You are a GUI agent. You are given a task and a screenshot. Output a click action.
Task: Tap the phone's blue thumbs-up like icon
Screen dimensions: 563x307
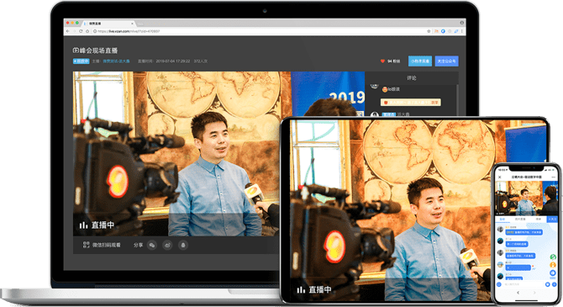tap(553, 273)
